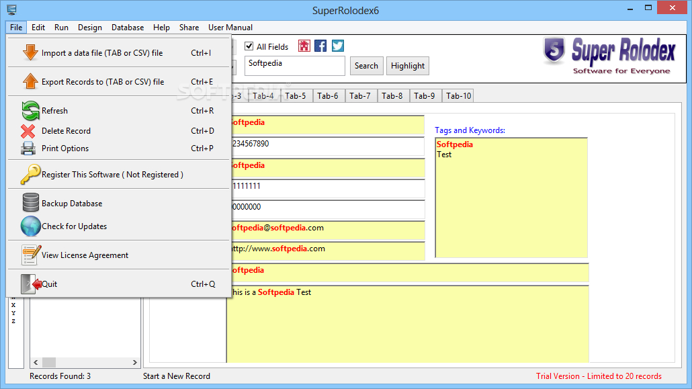Viewport: 692px width, 389px height.
Task: Open View License Agreement menu entry
Action: (x=119, y=255)
